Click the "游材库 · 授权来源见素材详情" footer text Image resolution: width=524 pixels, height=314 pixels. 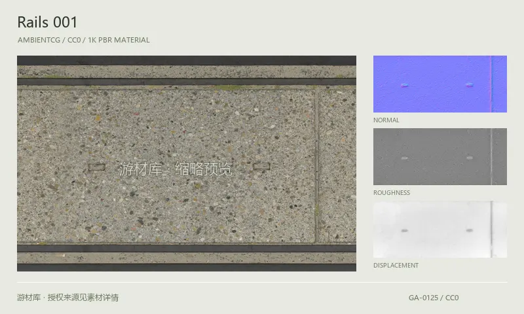click(x=68, y=297)
